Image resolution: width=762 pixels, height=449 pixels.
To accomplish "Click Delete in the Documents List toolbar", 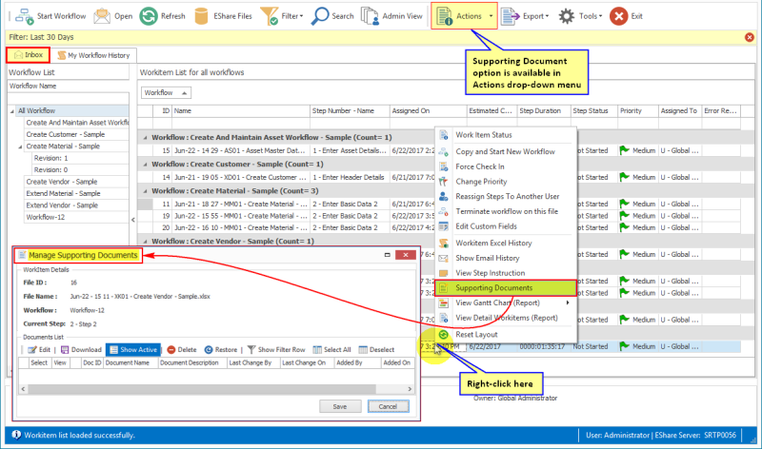I will click(x=182, y=349).
